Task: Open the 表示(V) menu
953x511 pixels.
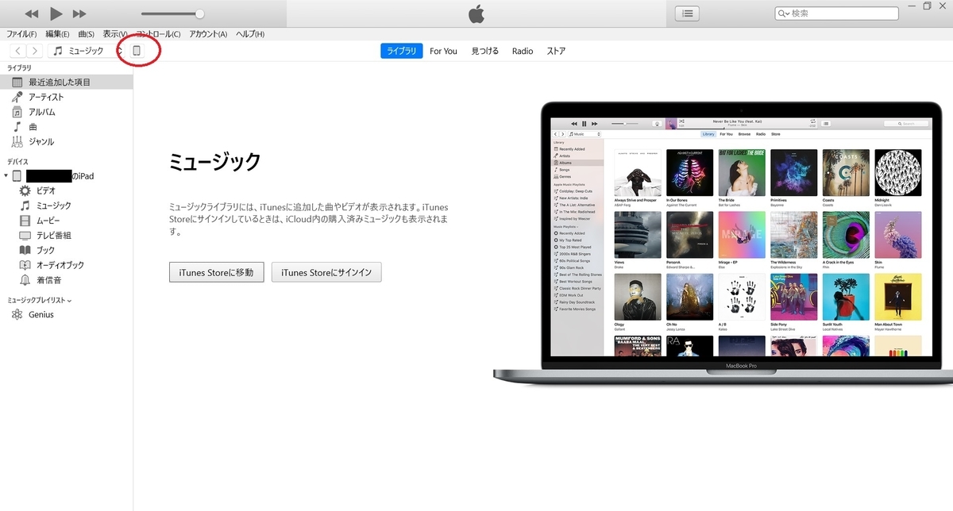Action: (116, 34)
